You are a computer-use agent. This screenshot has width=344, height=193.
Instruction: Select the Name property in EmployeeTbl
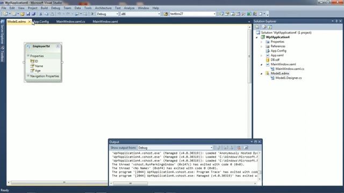(39, 66)
